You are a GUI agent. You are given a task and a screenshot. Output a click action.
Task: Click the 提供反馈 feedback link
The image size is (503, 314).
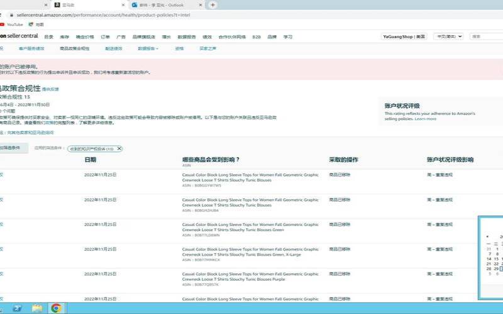pos(50,89)
